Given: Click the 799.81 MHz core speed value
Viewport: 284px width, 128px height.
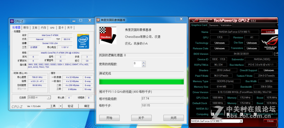Looking at the screenshot, I should point(37,77).
